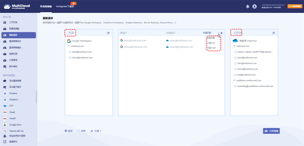Click the MultCloud logo
Viewport: 304px width, 146px height.
tap(17, 6)
